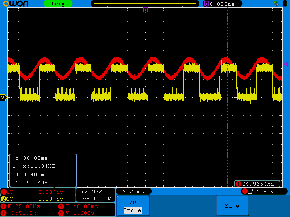The image size is (290, 217).
Task: Click the cursor measurement delta x readout
Action: tap(30, 158)
